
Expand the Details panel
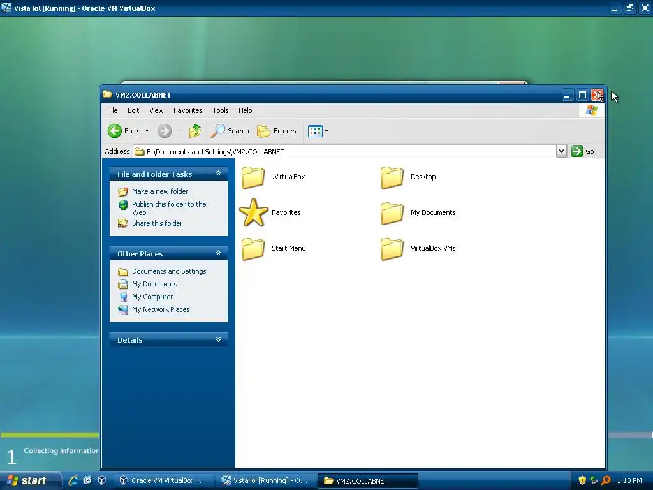tap(218, 339)
